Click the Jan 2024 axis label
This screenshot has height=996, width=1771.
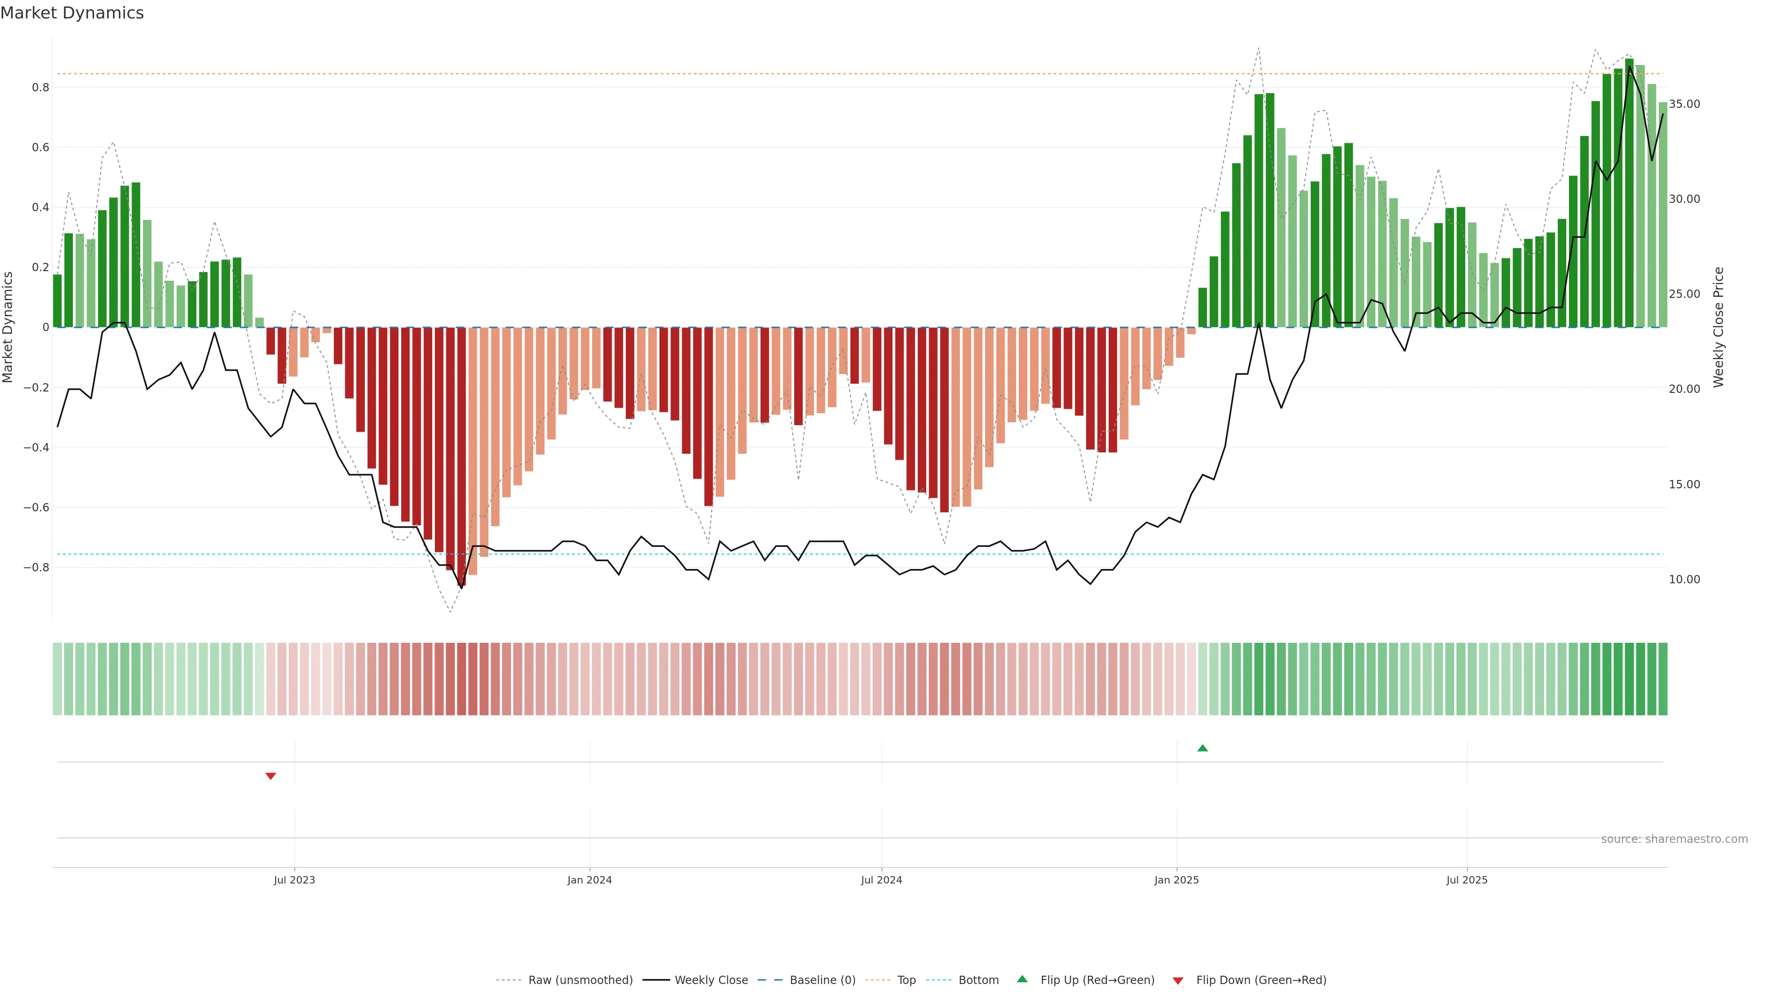point(589,880)
